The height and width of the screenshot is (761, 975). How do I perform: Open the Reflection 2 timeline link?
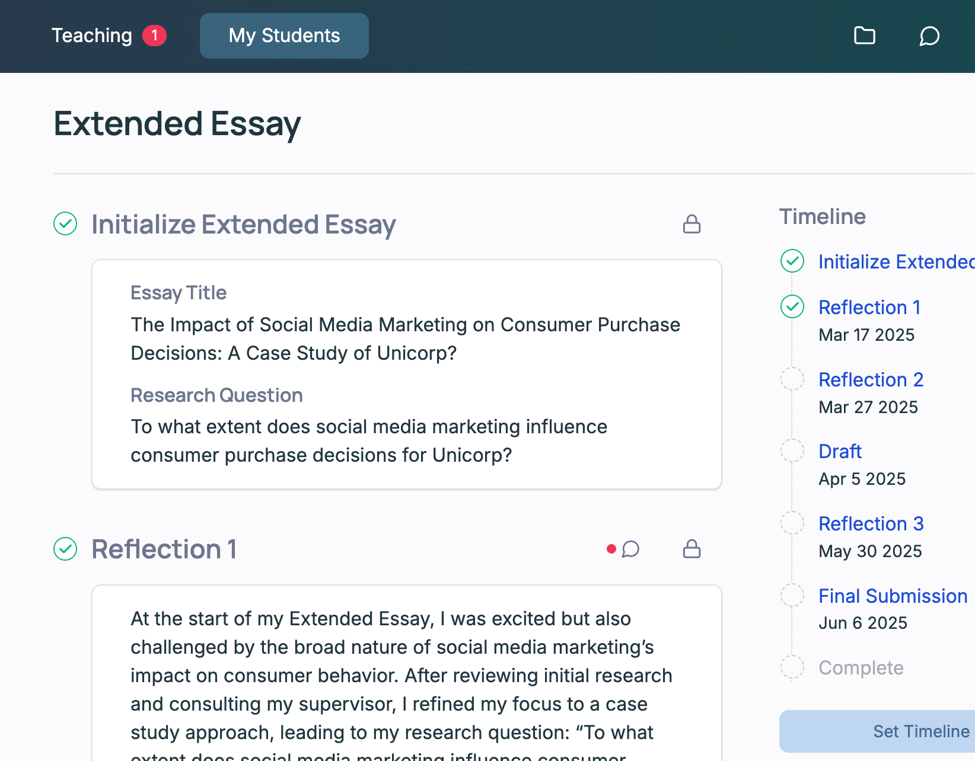[871, 379]
